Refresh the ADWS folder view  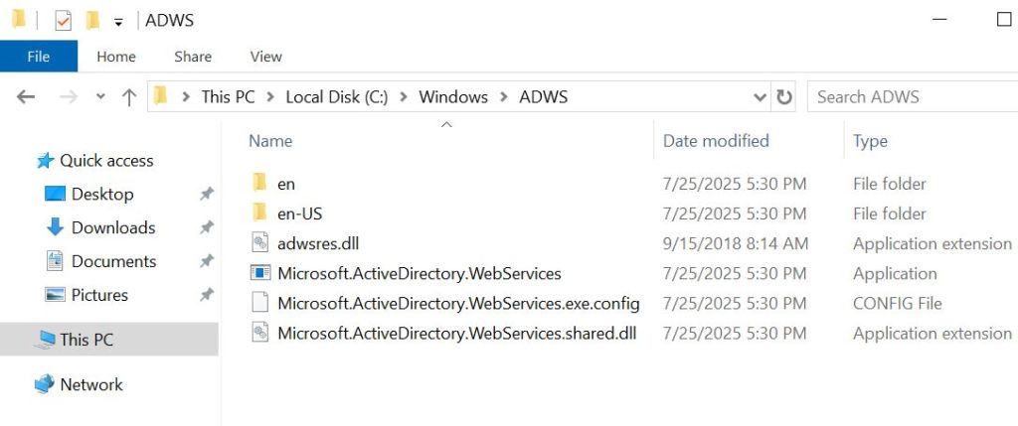click(784, 97)
